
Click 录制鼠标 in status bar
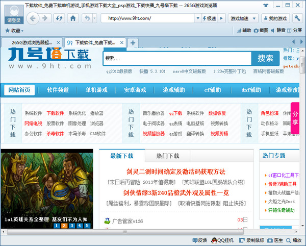251,240
